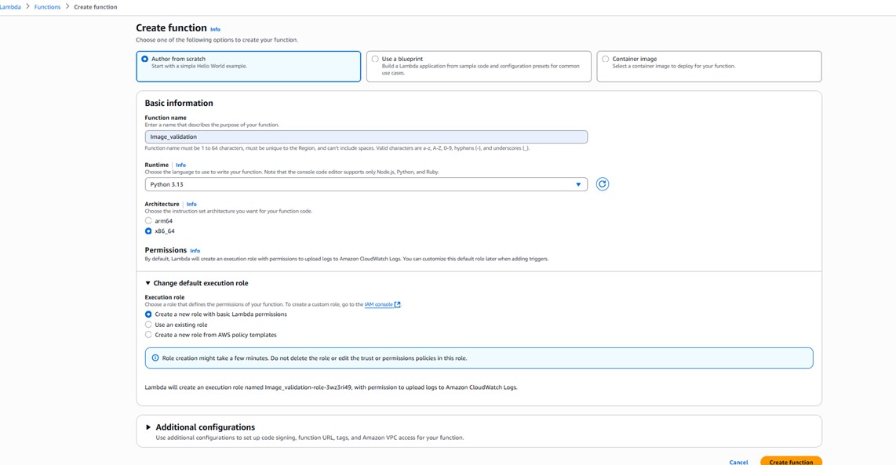Select the Container image option

605,59
